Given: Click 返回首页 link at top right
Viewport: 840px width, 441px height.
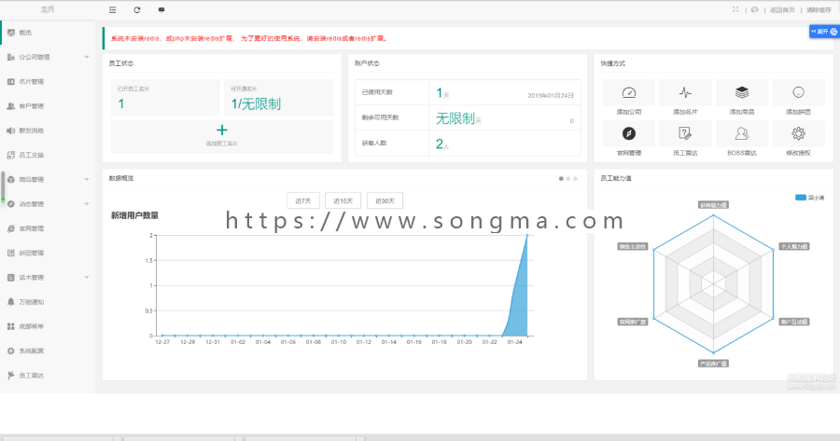Looking at the screenshot, I should click(782, 10).
